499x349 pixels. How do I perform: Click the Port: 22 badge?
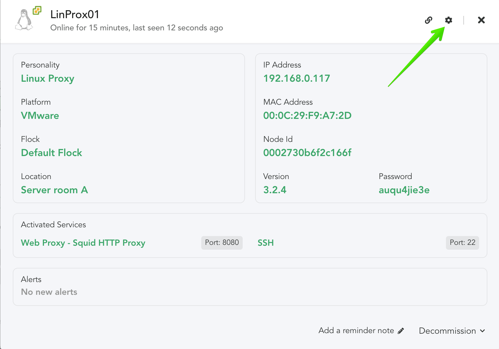pyautogui.click(x=462, y=243)
